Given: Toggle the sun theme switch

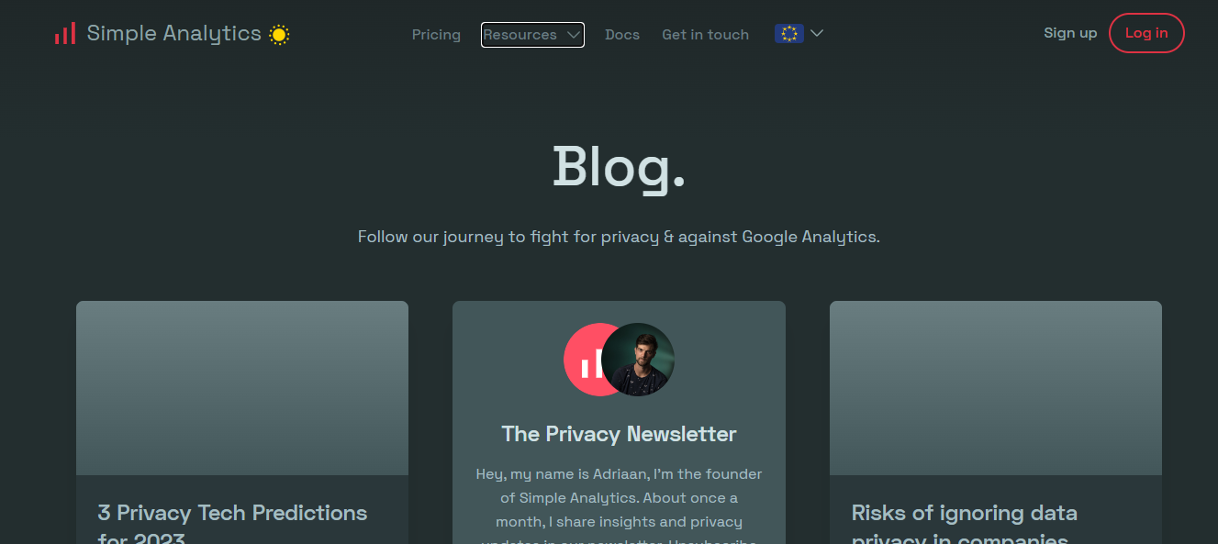Looking at the screenshot, I should click(x=279, y=35).
